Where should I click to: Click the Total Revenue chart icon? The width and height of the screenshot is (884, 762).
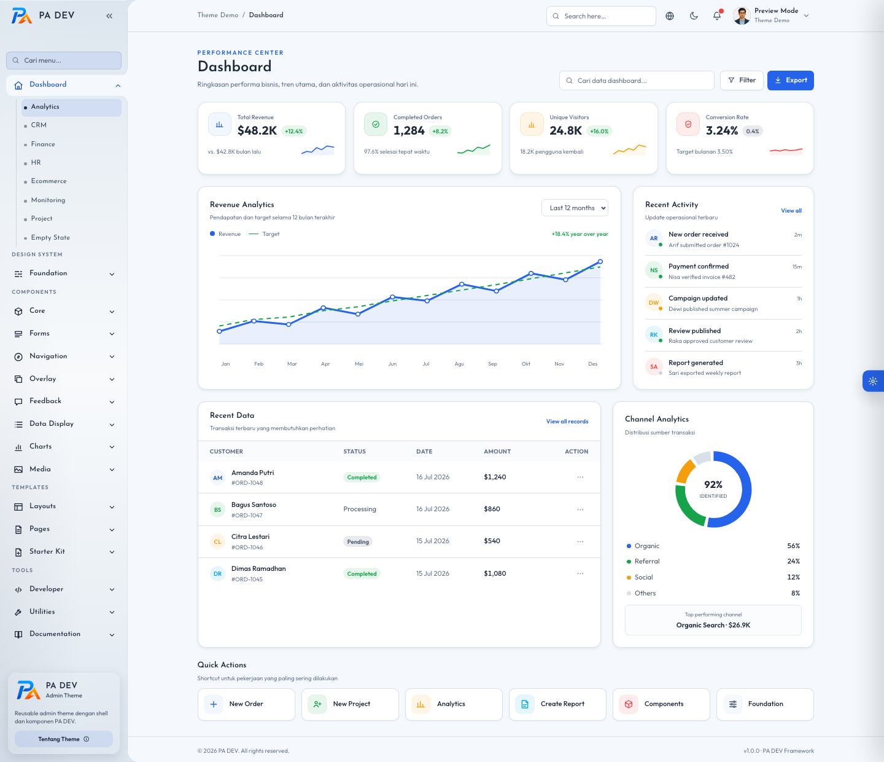coord(219,124)
